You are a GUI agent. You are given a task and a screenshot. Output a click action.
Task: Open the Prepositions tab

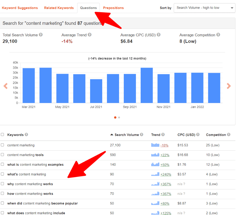tap(113, 8)
